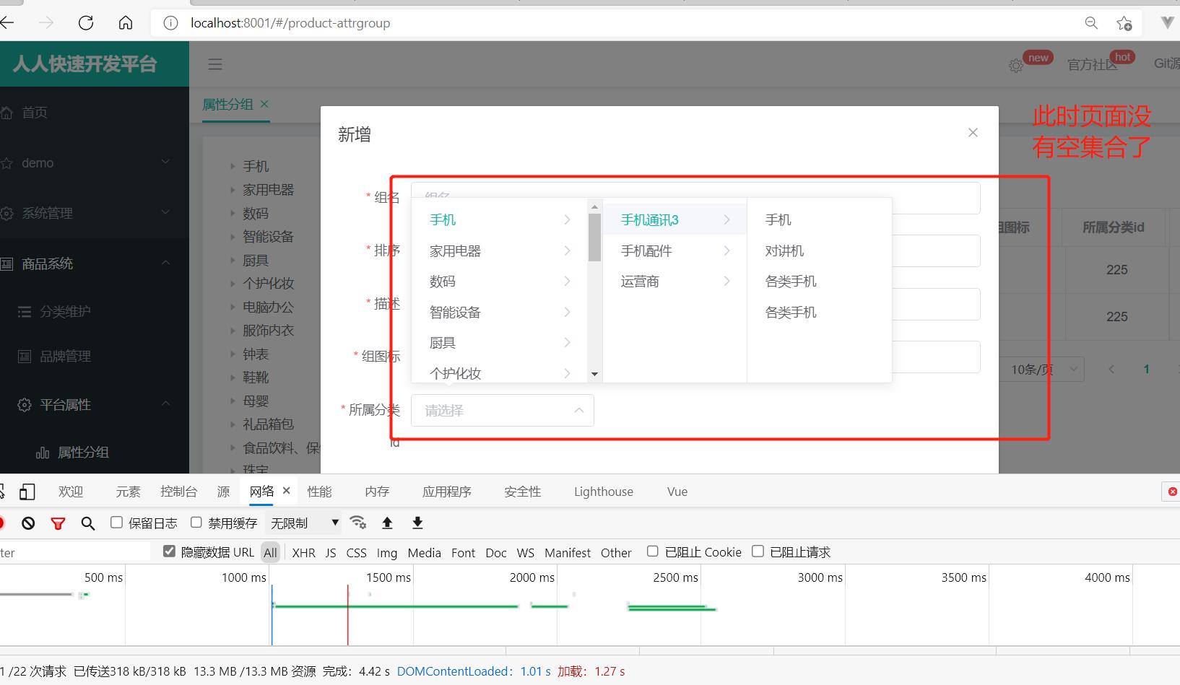Go to previous page in pagination
Viewport: 1180px width, 685px height.
[x=1111, y=370]
